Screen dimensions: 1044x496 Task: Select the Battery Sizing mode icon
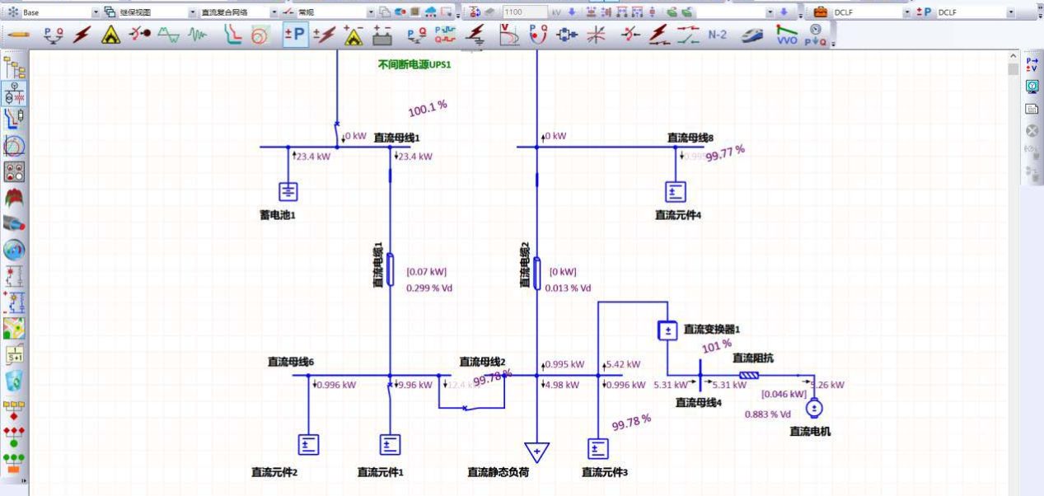click(382, 35)
